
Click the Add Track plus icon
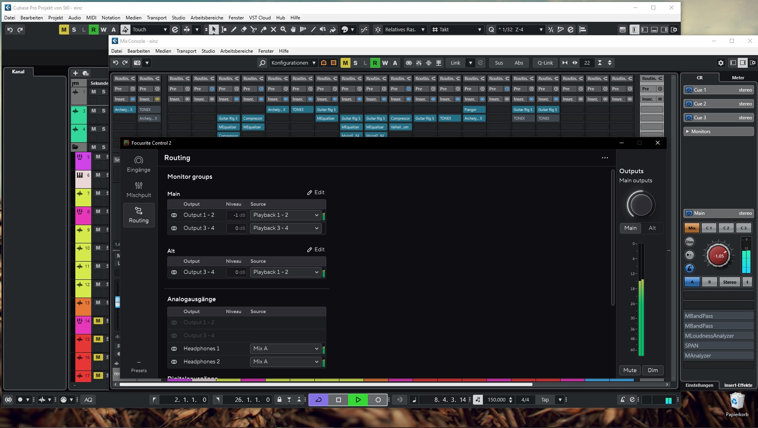tap(75, 73)
